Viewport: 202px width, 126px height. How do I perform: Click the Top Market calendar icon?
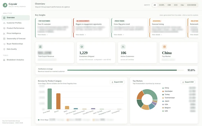click(x=164, y=47)
